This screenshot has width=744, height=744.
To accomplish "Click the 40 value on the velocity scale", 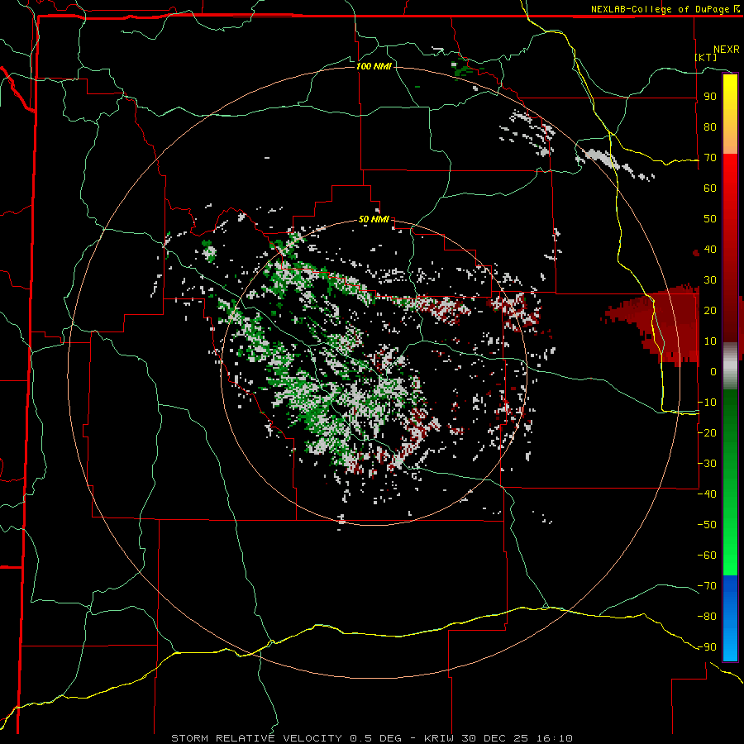I will (710, 249).
